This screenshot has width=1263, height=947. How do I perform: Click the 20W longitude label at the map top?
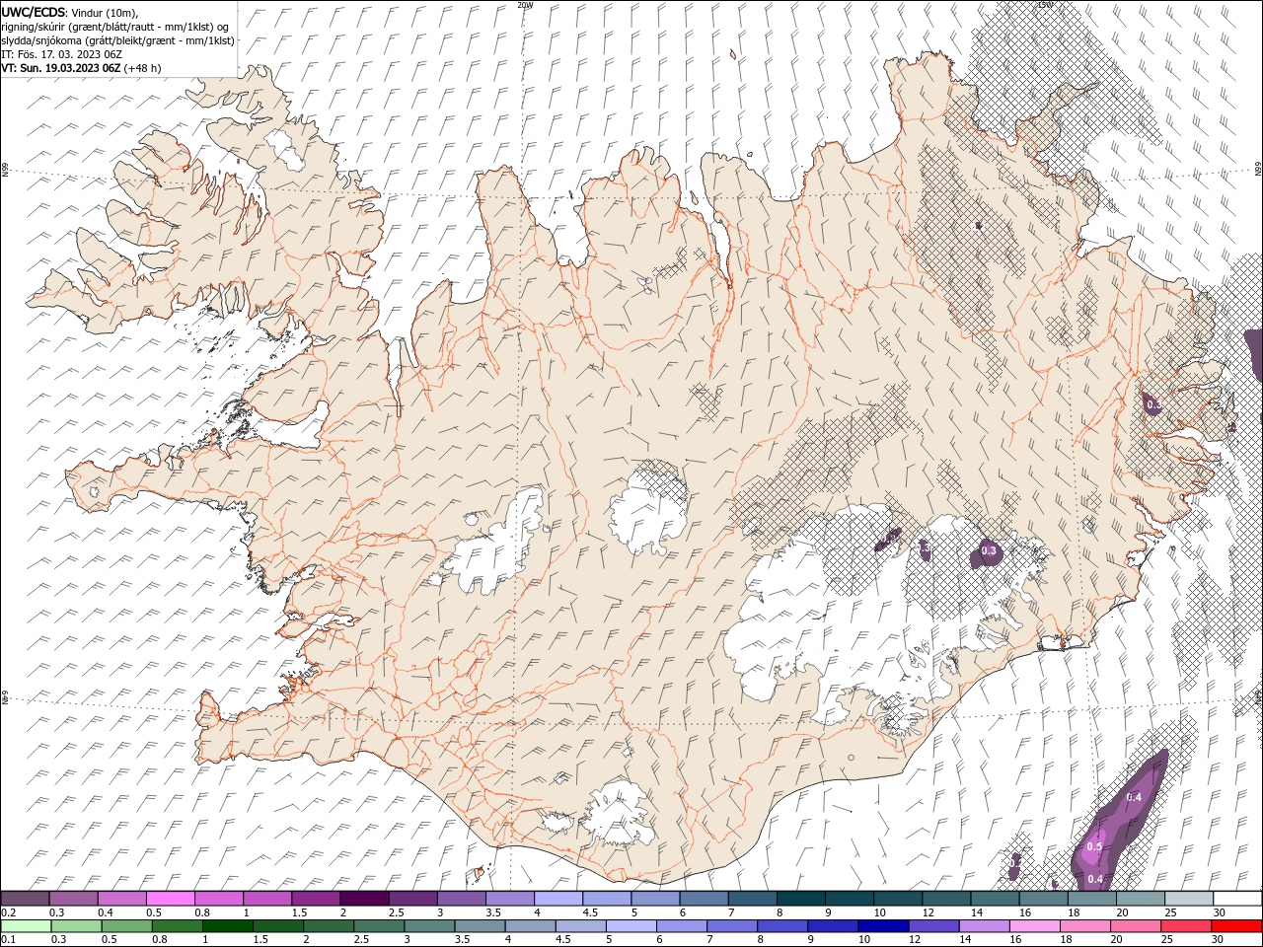pos(525,5)
